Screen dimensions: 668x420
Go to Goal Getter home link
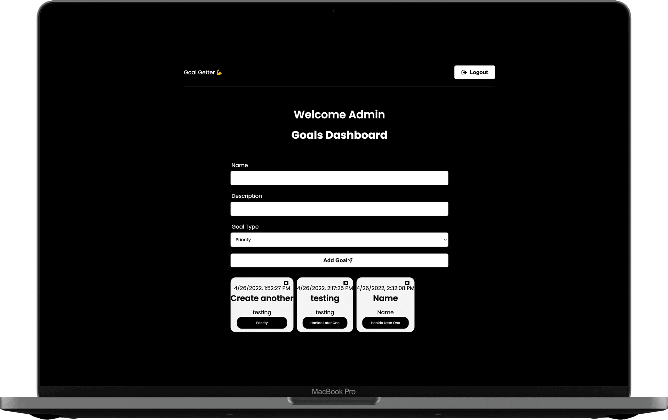199,72
